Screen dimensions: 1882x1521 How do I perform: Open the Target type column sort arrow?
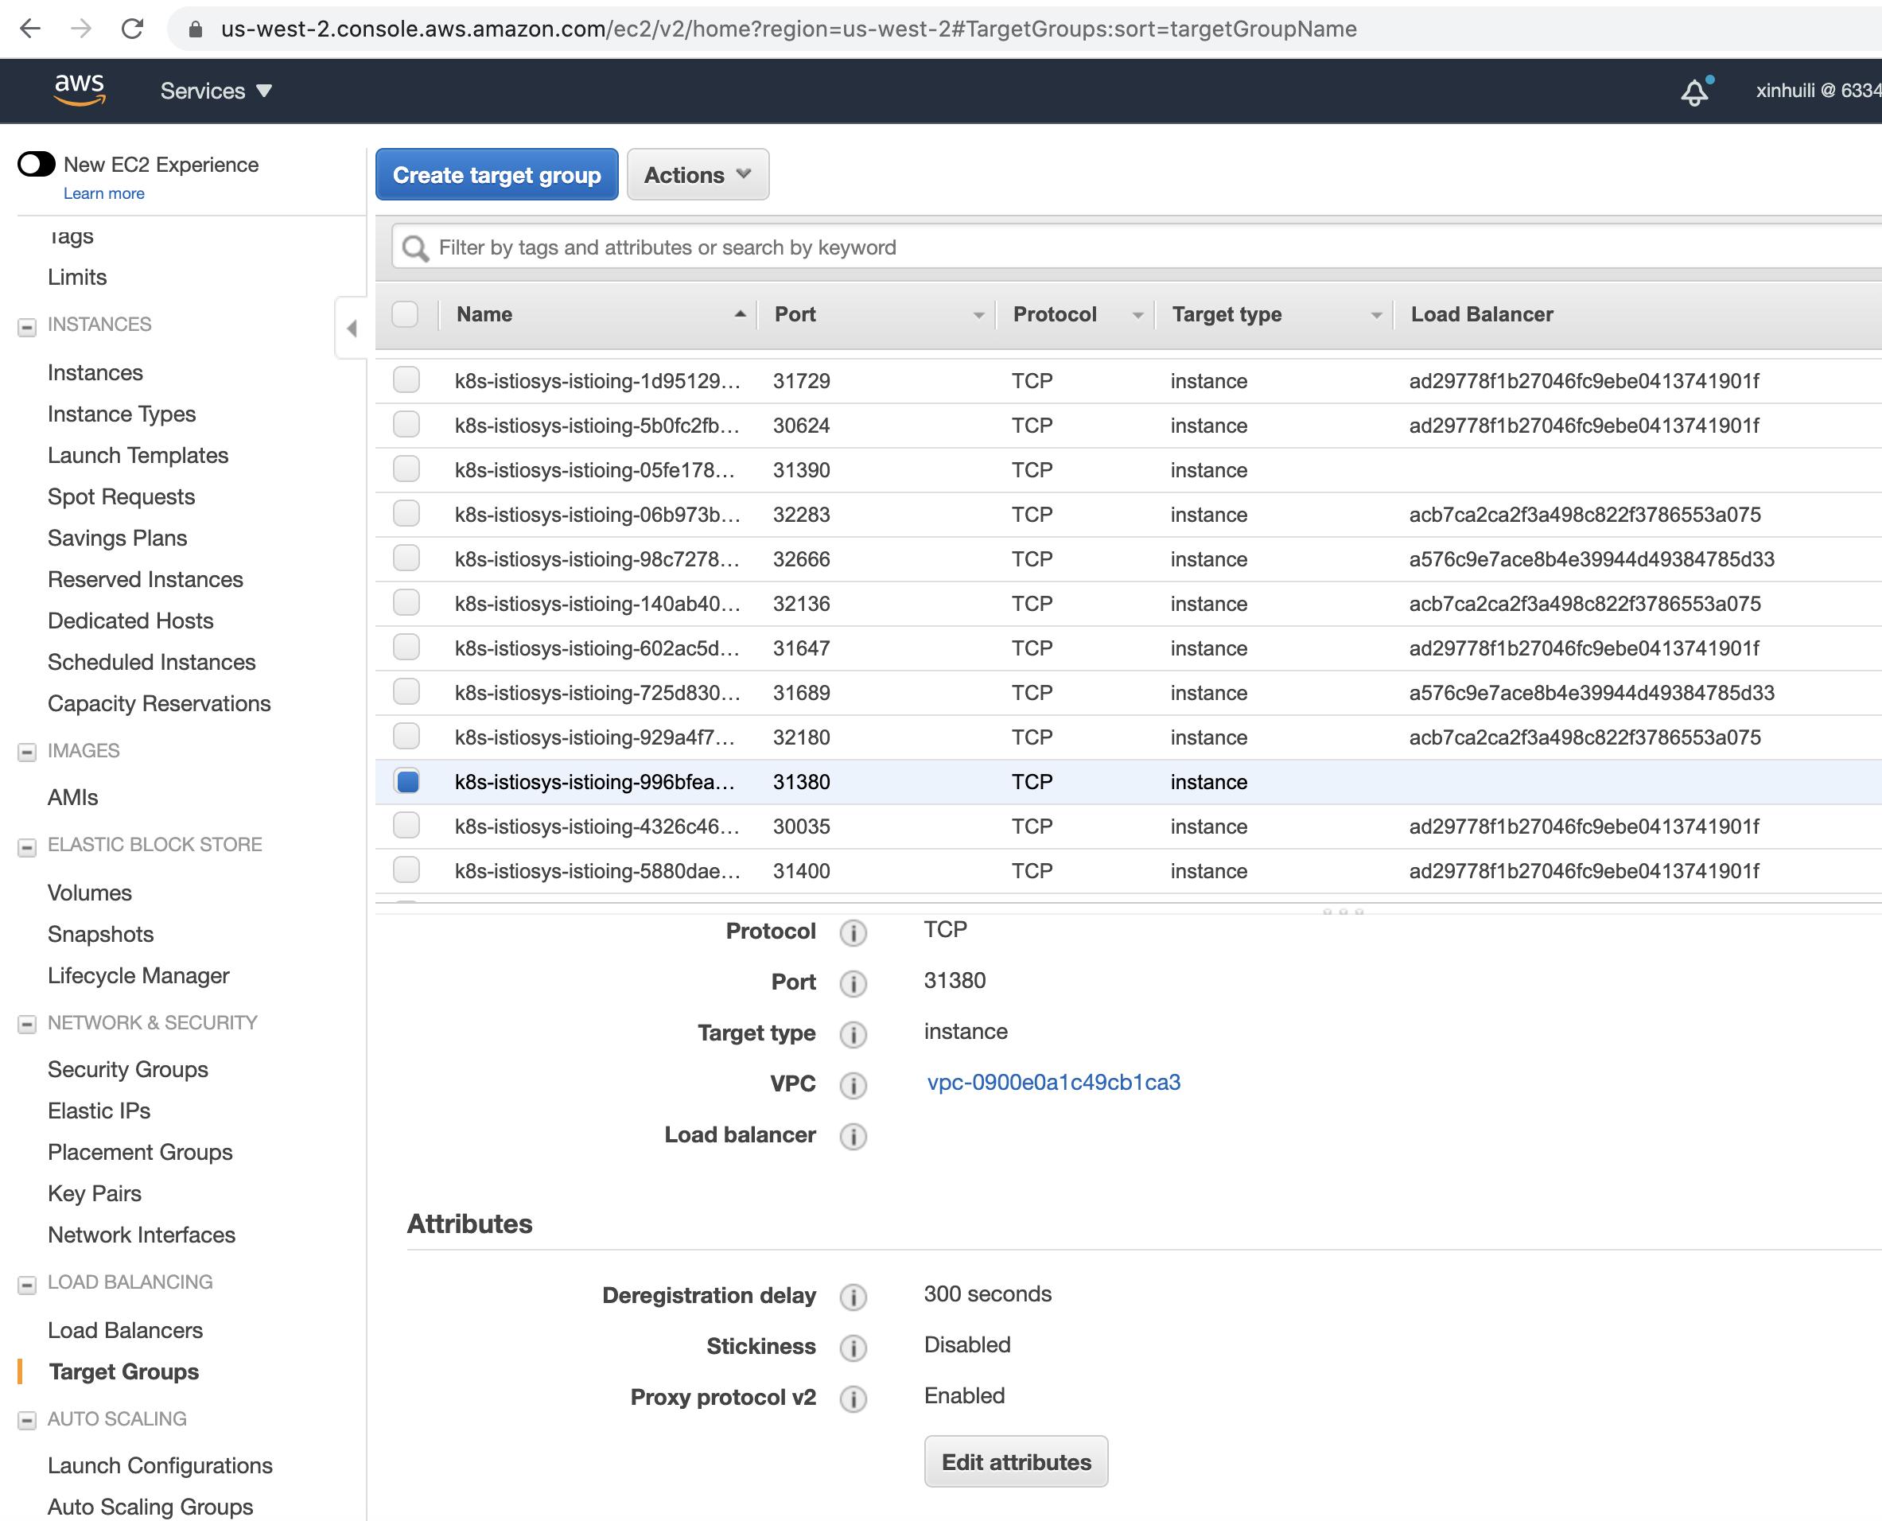[1376, 315]
